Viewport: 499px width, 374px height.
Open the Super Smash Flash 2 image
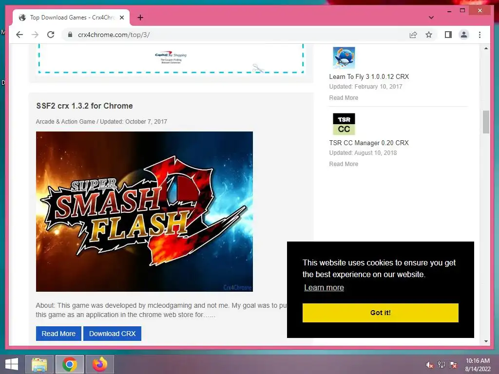[x=144, y=211]
